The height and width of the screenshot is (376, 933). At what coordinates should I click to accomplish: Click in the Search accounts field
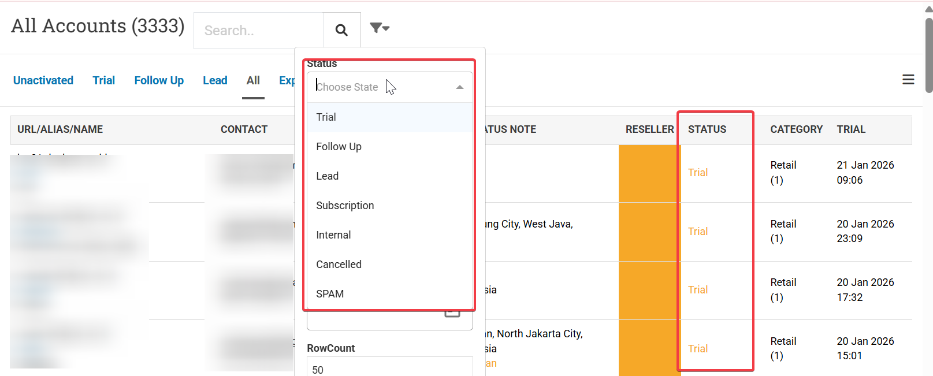(x=258, y=31)
